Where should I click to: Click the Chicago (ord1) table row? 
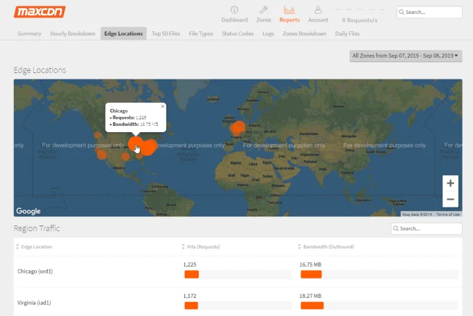coord(35,270)
